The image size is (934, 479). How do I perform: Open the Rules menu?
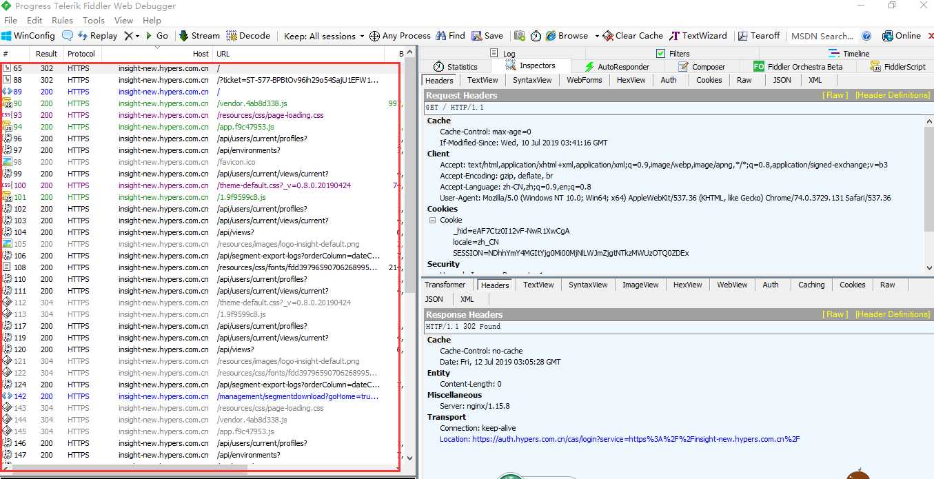pyautogui.click(x=63, y=21)
